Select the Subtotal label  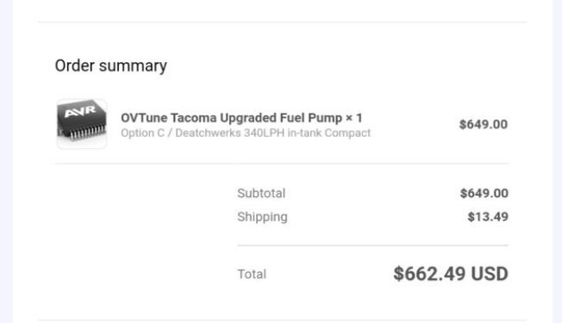tap(261, 193)
